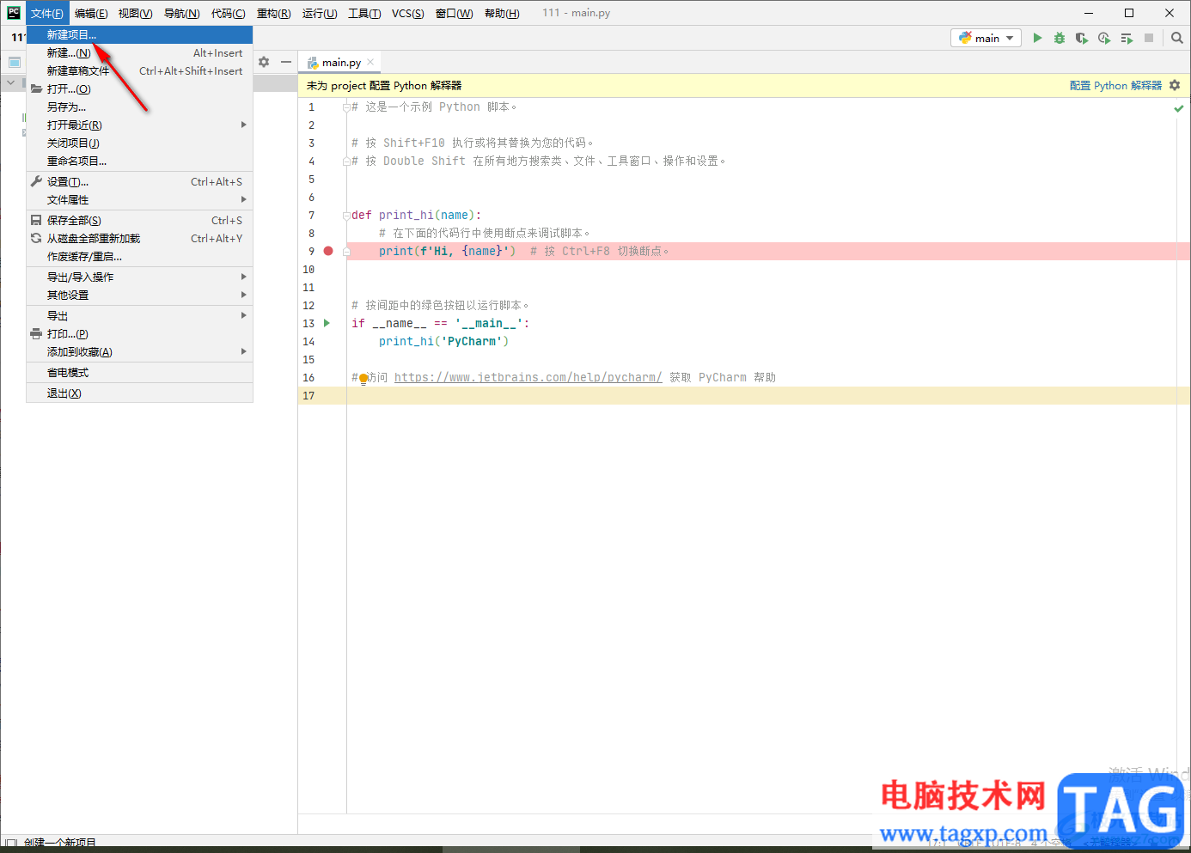Collapse the print_hi function at line 7
The width and height of the screenshot is (1191, 853).
click(x=345, y=216)
